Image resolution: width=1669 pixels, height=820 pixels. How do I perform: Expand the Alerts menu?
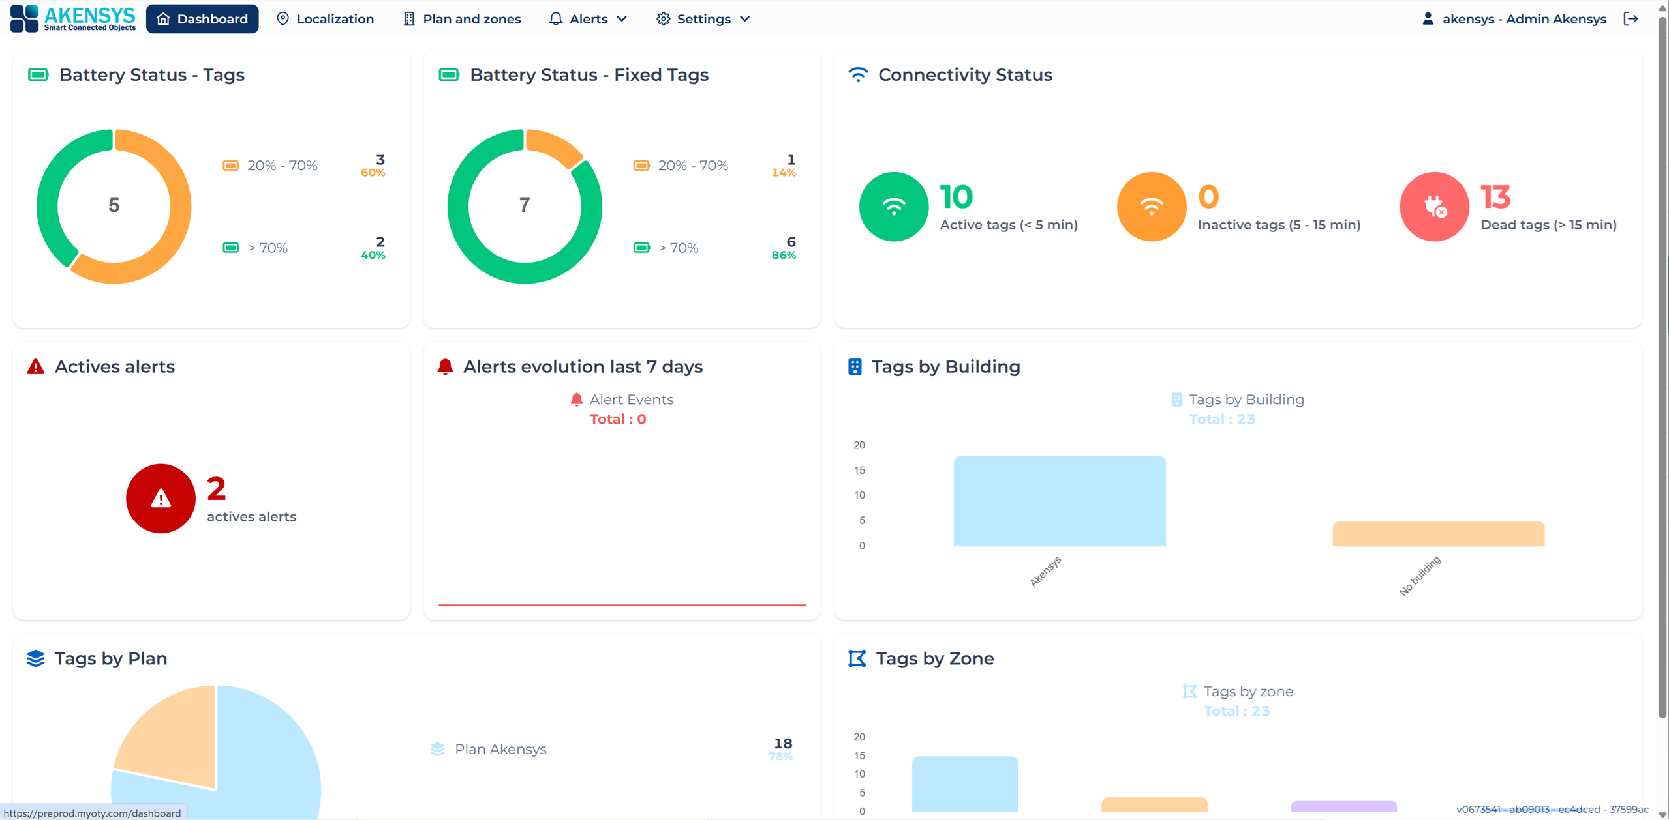[588, 19]
